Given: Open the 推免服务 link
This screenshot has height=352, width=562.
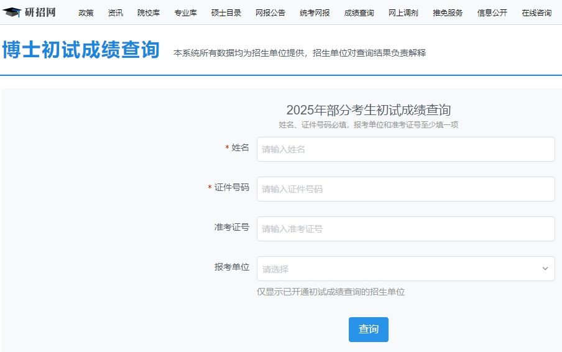Looking at the screenshot, I should pos(448,13).
